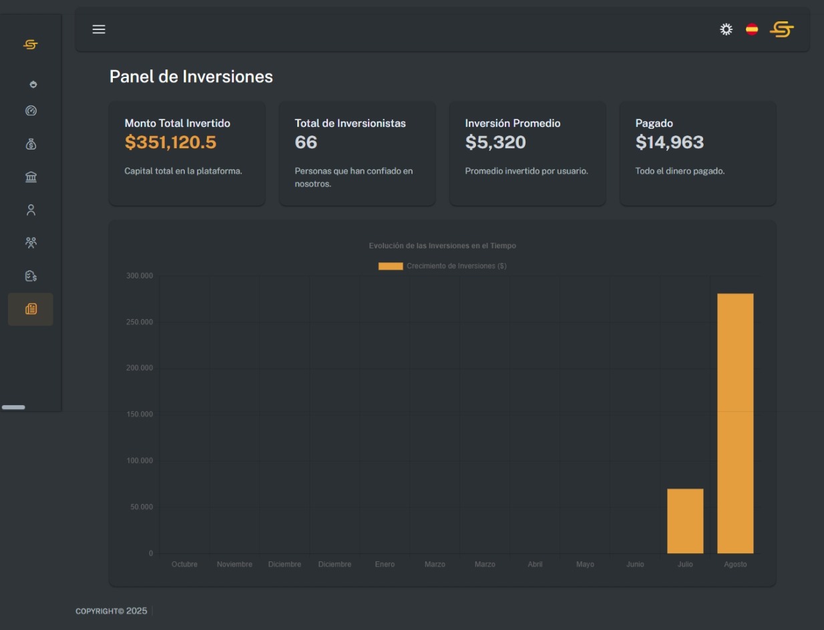Click the Agosto bar in the chart

(735, 423)
